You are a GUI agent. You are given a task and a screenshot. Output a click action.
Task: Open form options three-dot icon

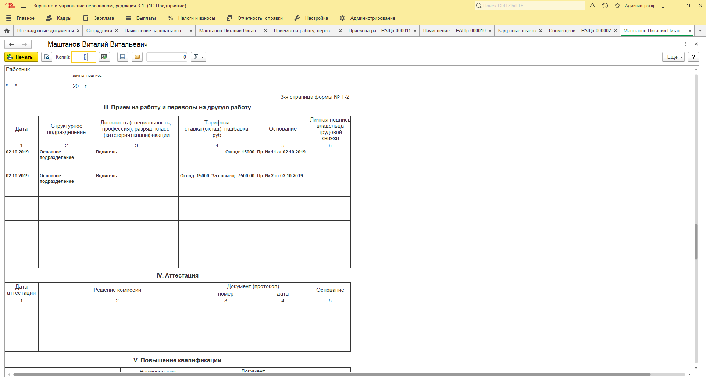pos(685,44)
